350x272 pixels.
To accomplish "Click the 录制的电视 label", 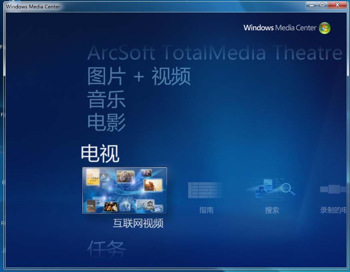I will coord(333,210).
